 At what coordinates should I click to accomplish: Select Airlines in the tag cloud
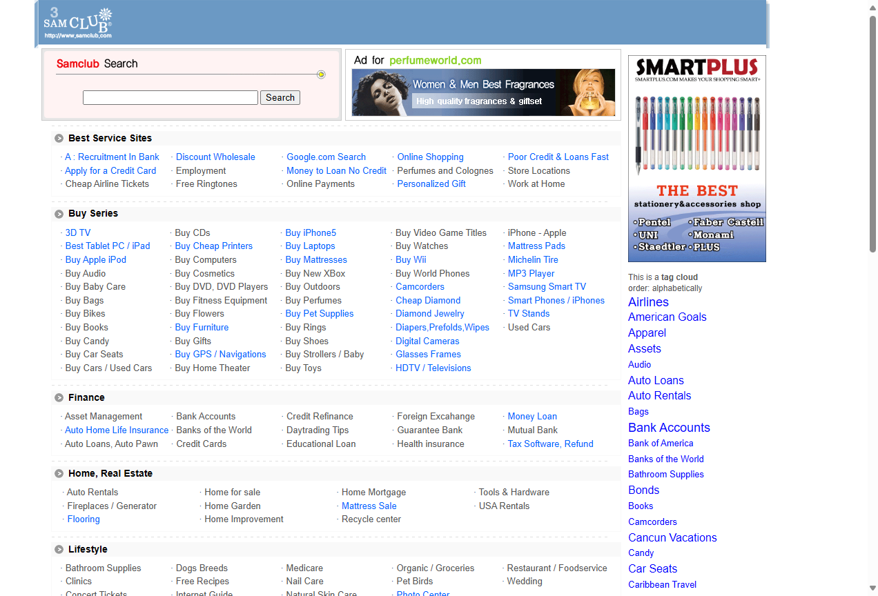(648, 302)
